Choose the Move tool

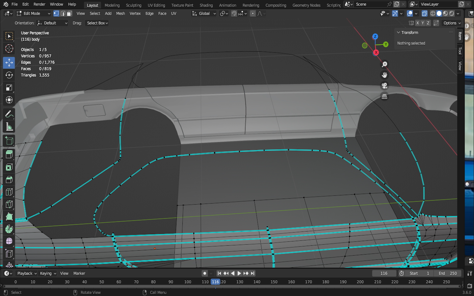[x=9, y=62]
